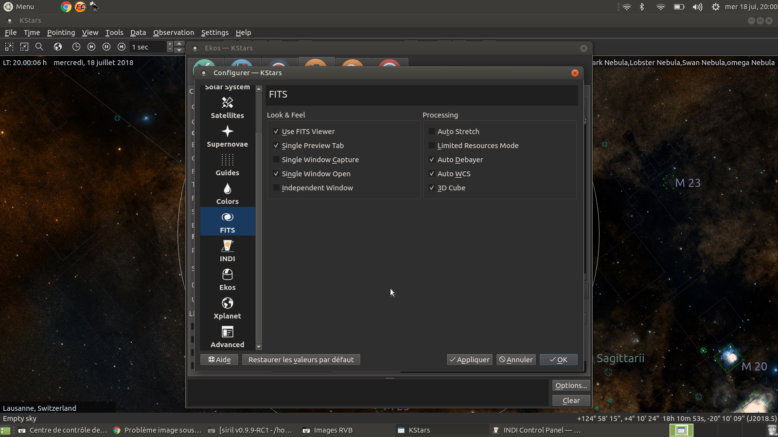The width and height of the screenshot is (778, 437).
Task: Open the Data menu
Action: [138, 33]
